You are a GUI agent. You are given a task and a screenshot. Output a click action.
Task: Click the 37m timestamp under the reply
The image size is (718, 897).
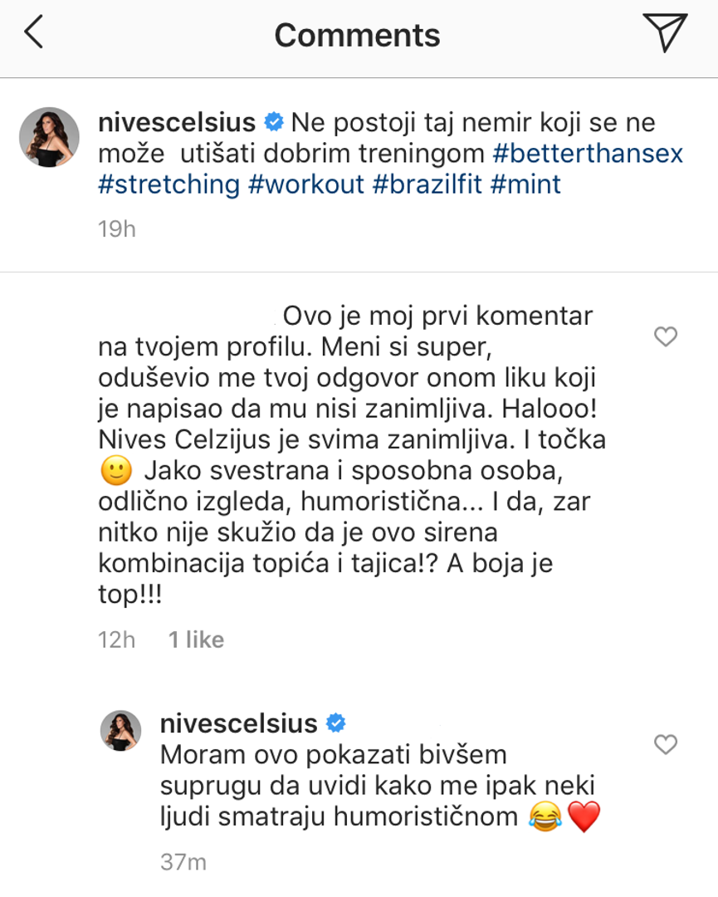tap(183, 862)
